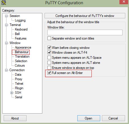Enable System menu appears on ALT-Space
The width and height of the screenshot is (129, 124).
(49, 58)
